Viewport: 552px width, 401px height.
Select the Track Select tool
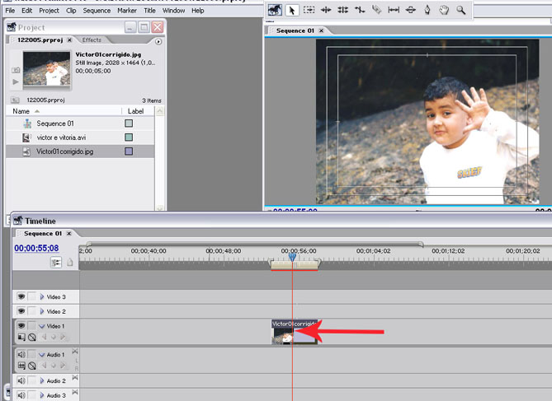pos(309,11)
